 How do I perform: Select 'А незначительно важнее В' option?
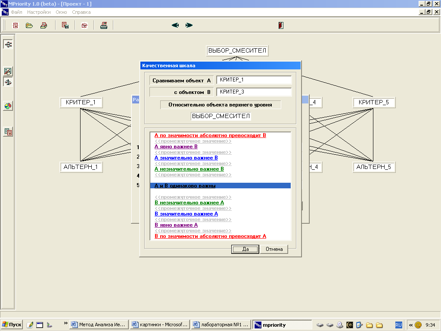(189, 169)
